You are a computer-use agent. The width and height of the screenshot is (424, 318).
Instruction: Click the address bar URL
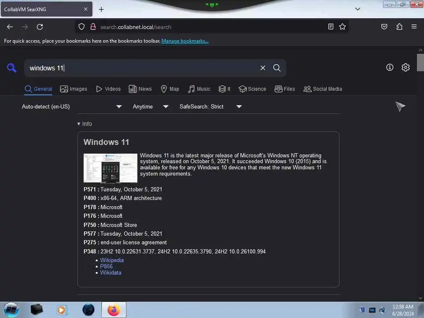(136, 27)
